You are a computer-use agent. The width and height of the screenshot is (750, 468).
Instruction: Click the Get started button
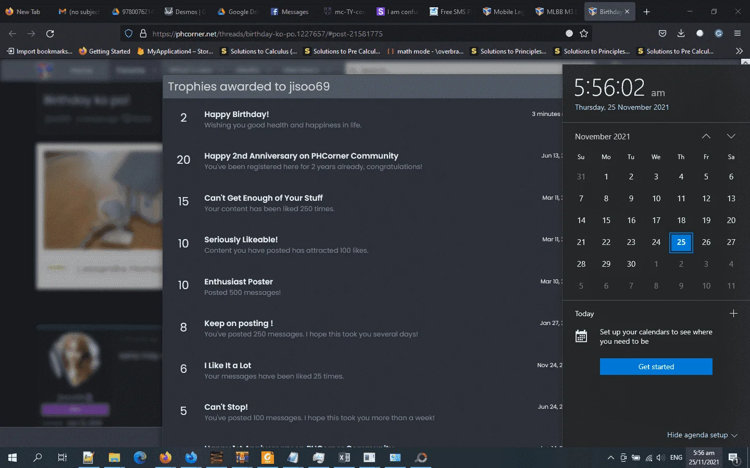[656, 367]
